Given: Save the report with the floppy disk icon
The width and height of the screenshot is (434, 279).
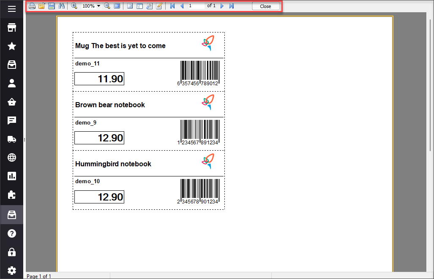Looking at the screenshot, I should [x=52, y=6].
